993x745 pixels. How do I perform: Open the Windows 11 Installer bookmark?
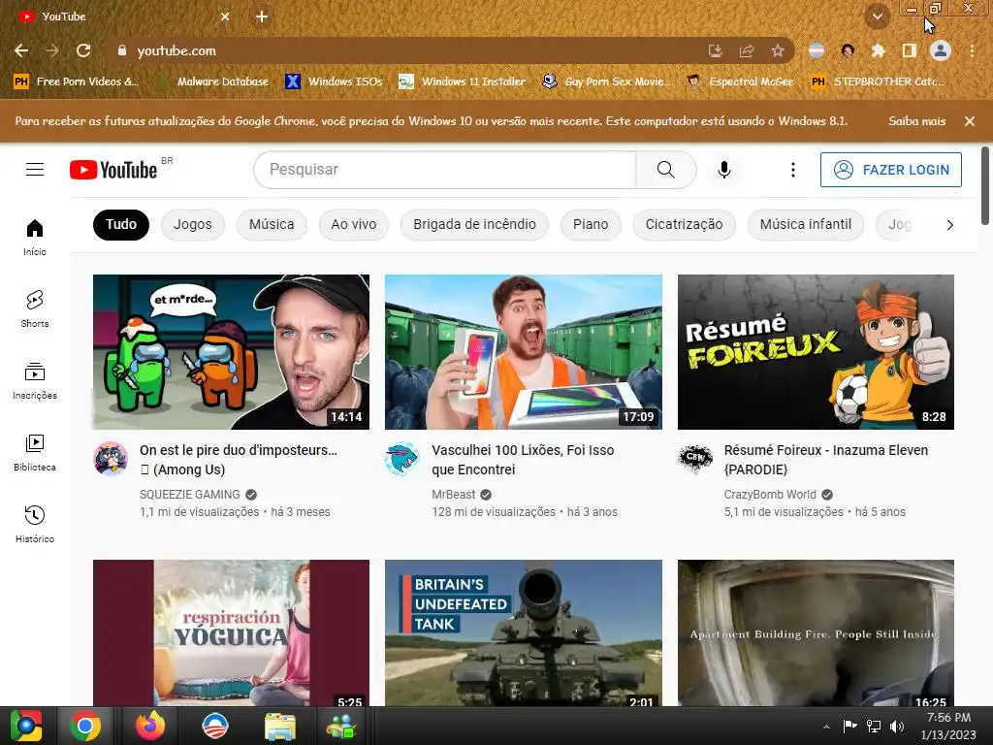(462, 81)
